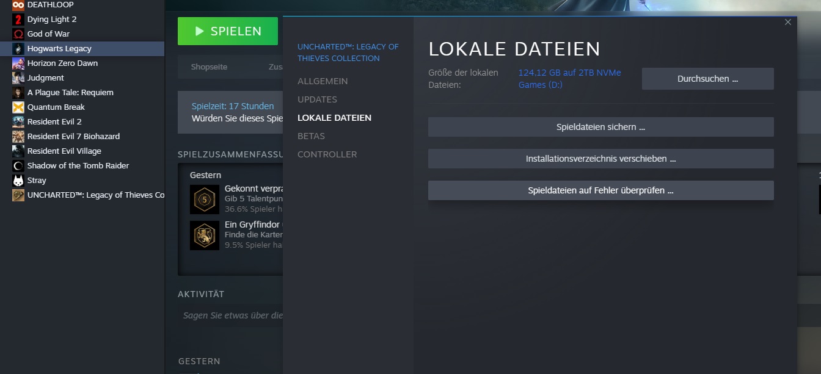Close the properties dialog with the X

click(788, 22)
